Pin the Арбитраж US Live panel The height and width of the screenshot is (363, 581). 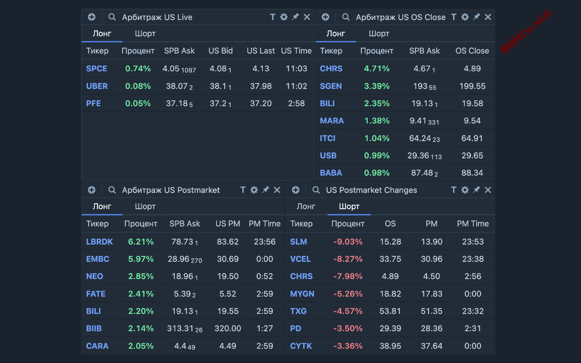295,17
